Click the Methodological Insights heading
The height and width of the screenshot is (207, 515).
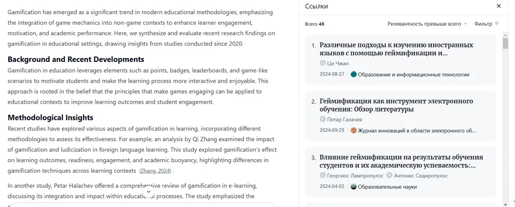[x=50, y=117]
